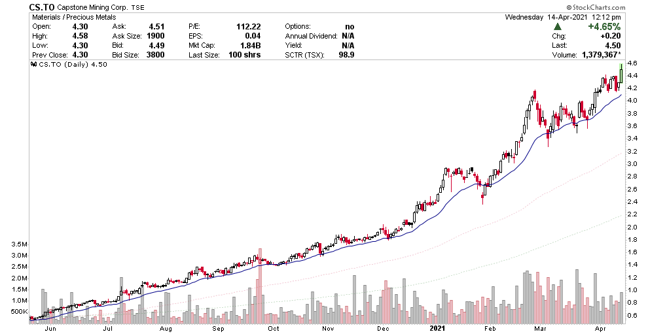
Task: Click the P/E value 112.22
Action: point(248,26)
